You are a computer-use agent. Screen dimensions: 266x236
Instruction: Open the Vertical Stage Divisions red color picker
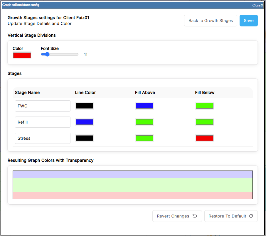(22, 55)
